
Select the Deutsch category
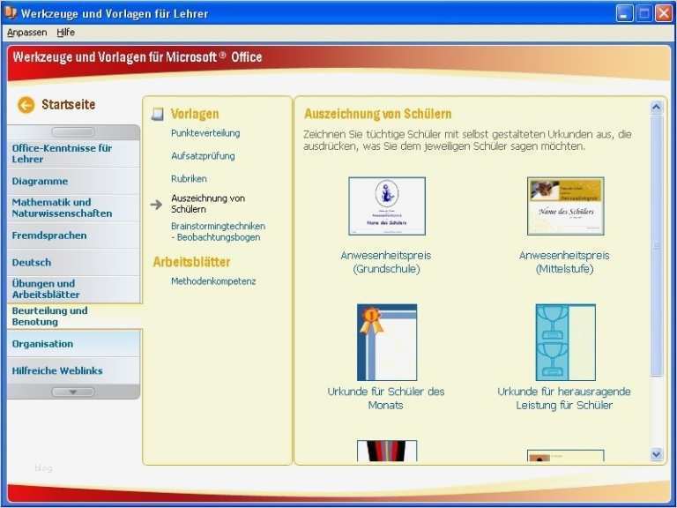[74, 262]
